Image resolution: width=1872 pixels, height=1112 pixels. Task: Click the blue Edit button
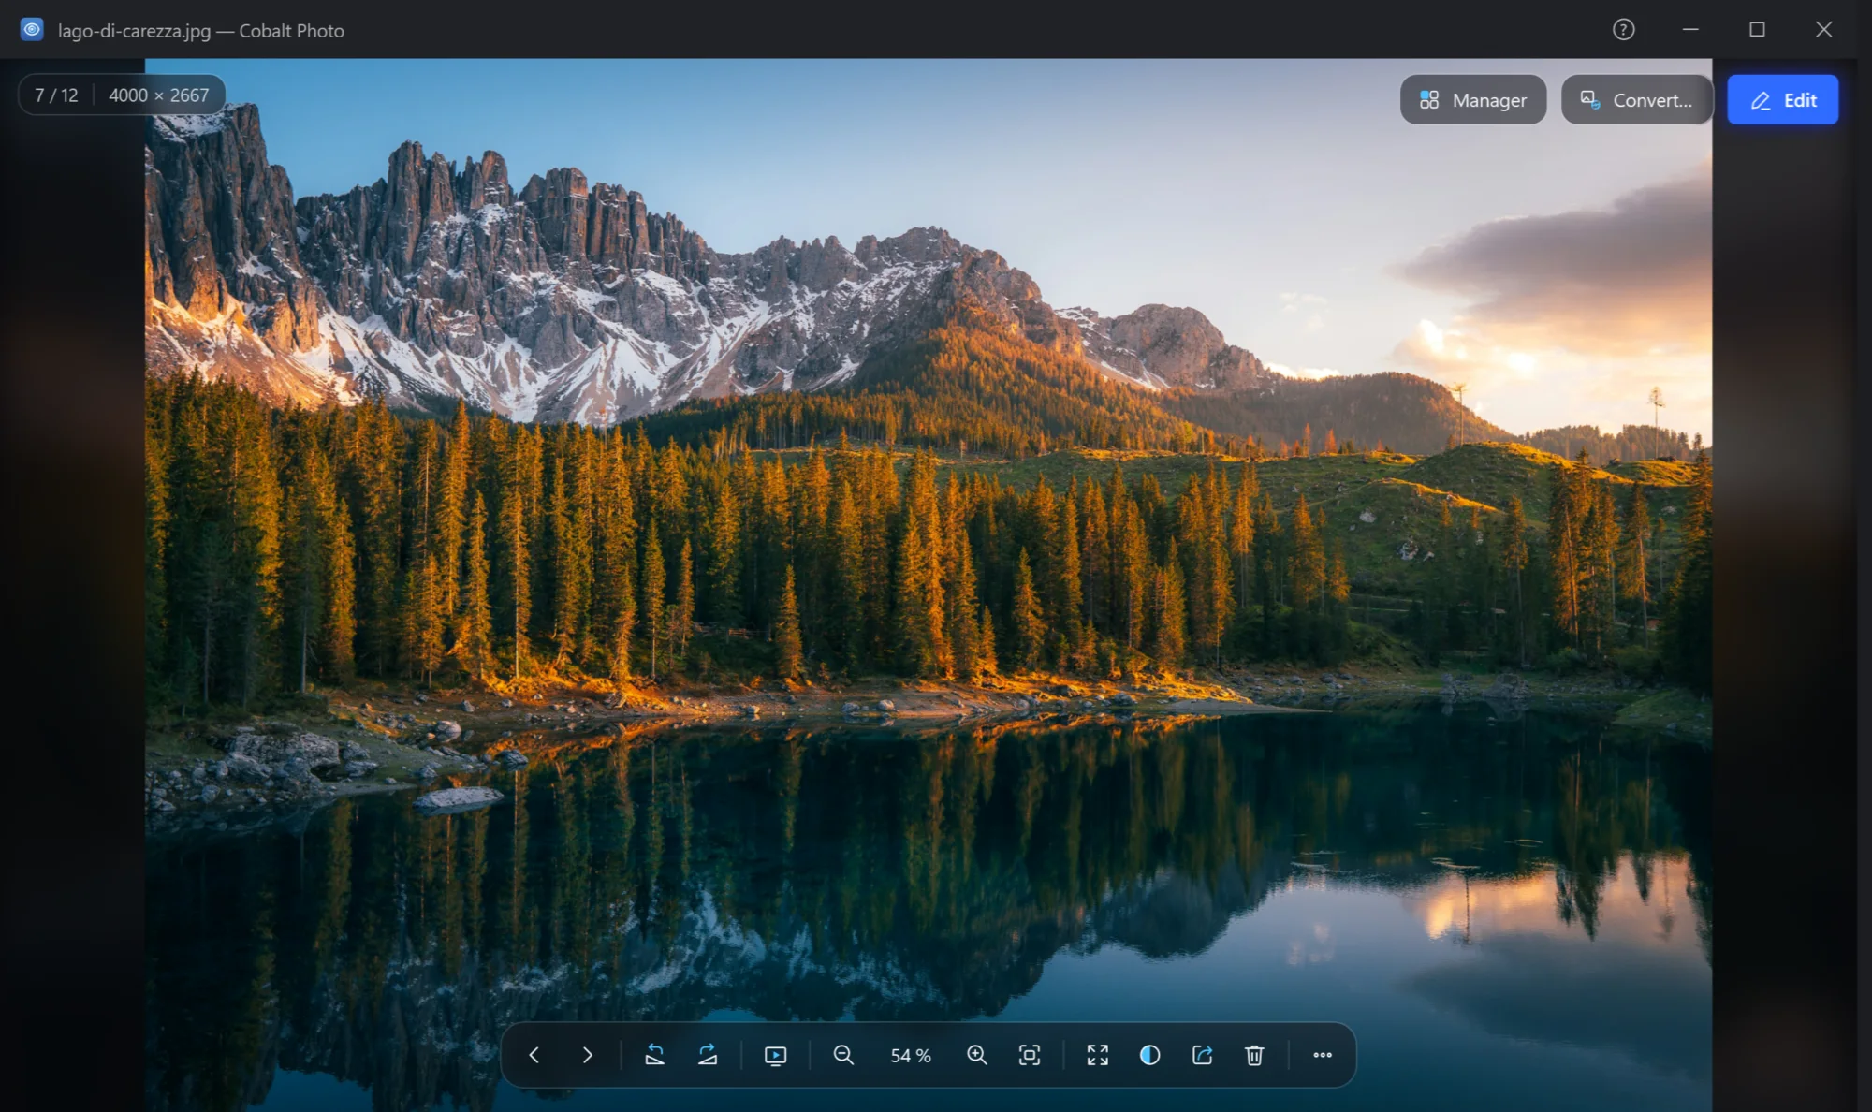(1783, 100)
